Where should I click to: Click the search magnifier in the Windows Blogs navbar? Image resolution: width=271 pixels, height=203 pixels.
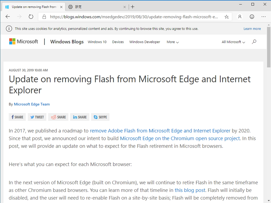[x=254, y=42]
